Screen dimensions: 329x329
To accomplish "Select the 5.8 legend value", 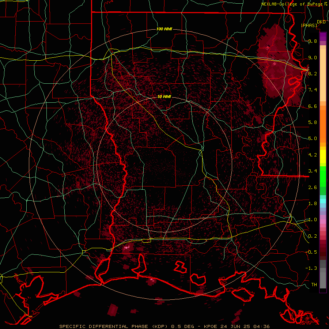I will point(313,122).
